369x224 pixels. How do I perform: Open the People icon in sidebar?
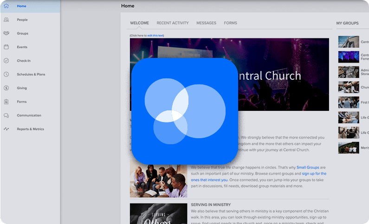click(6, 20)
